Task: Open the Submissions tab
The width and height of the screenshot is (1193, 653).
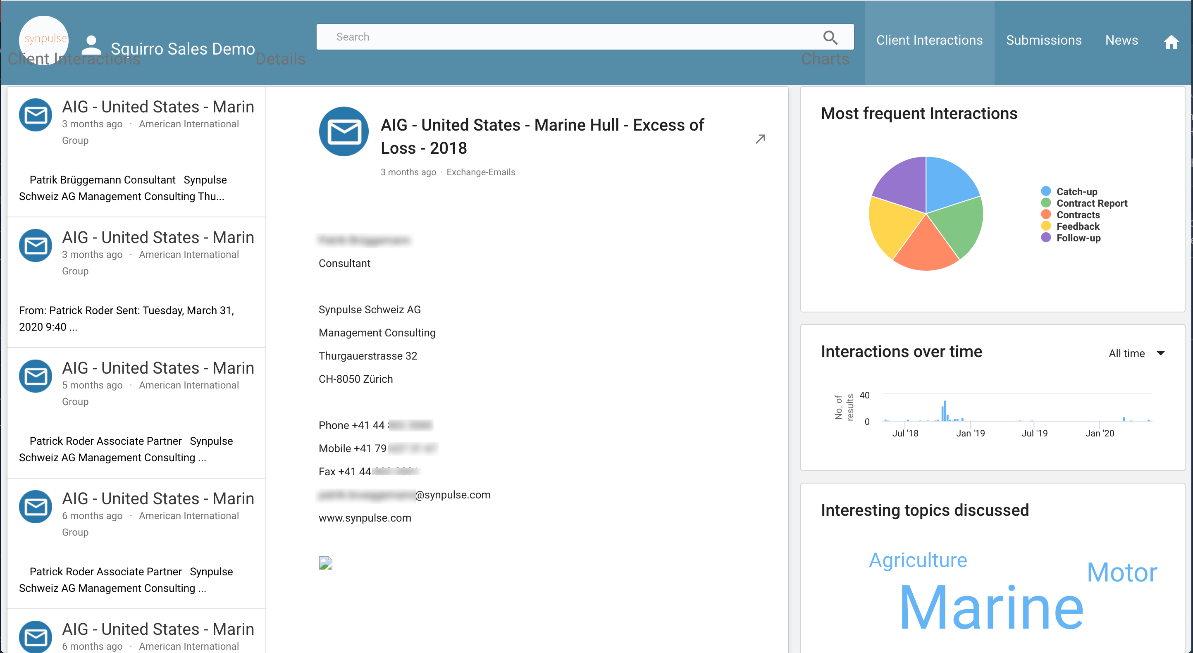Action: [x=1043, y=40]
